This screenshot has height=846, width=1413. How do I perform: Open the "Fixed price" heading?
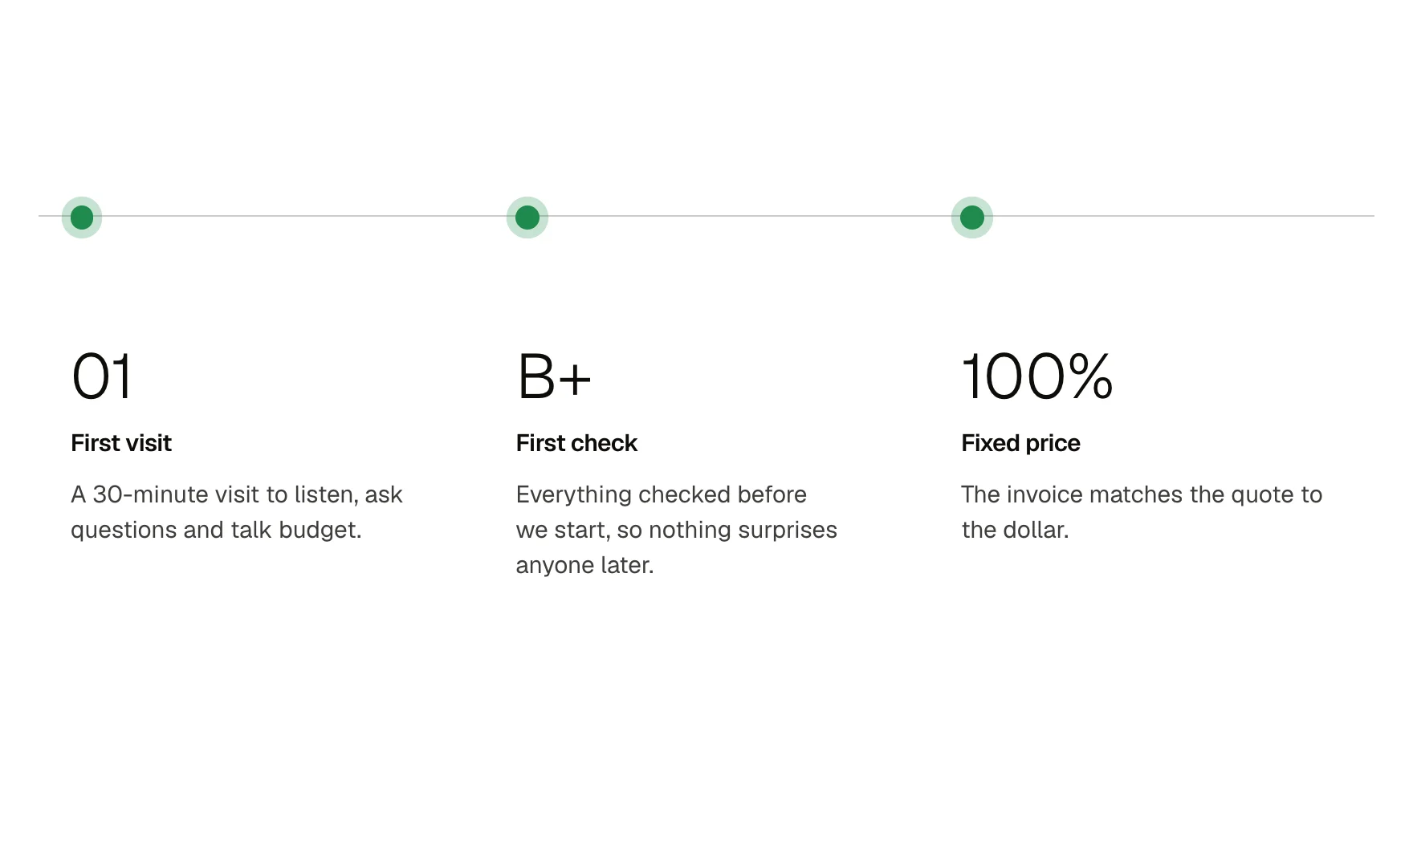(x=1020, y=443)
